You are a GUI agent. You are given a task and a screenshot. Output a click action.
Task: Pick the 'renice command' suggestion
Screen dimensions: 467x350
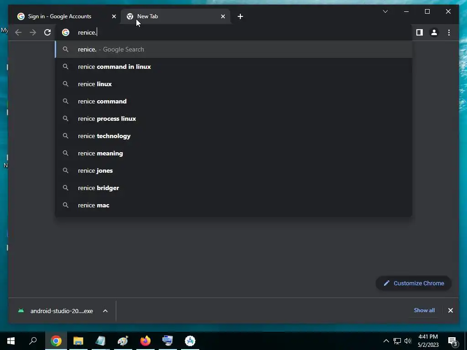(233, 101)
